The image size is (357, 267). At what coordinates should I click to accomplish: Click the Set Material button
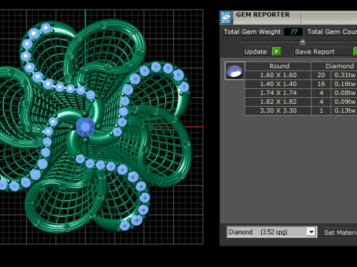click(x=340, y=232)
